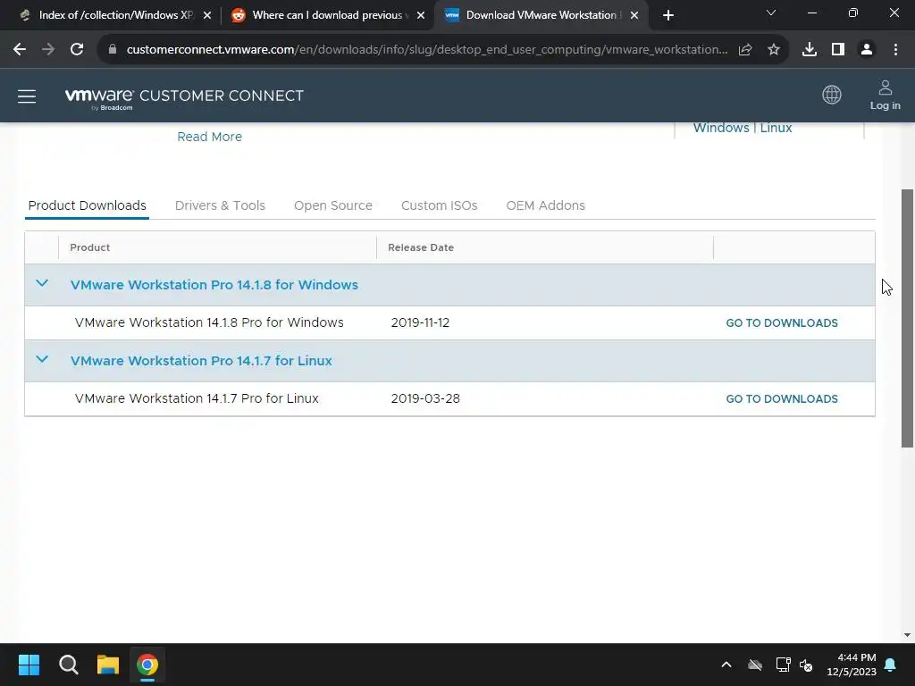Open the hamburger navigation menu

pos(27,96)
